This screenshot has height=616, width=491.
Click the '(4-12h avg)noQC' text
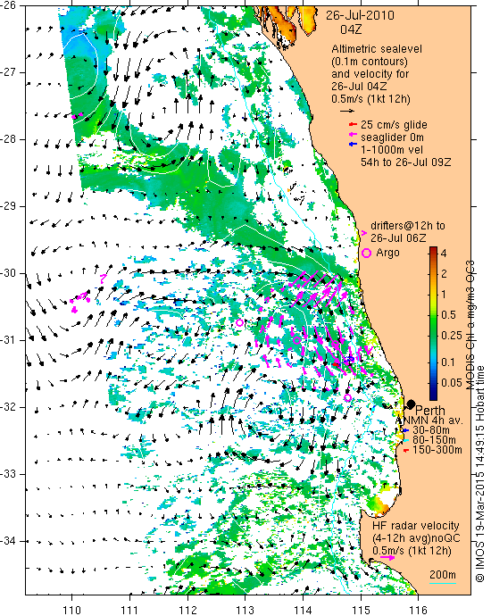pyautogui.click(x=416, y=538)
